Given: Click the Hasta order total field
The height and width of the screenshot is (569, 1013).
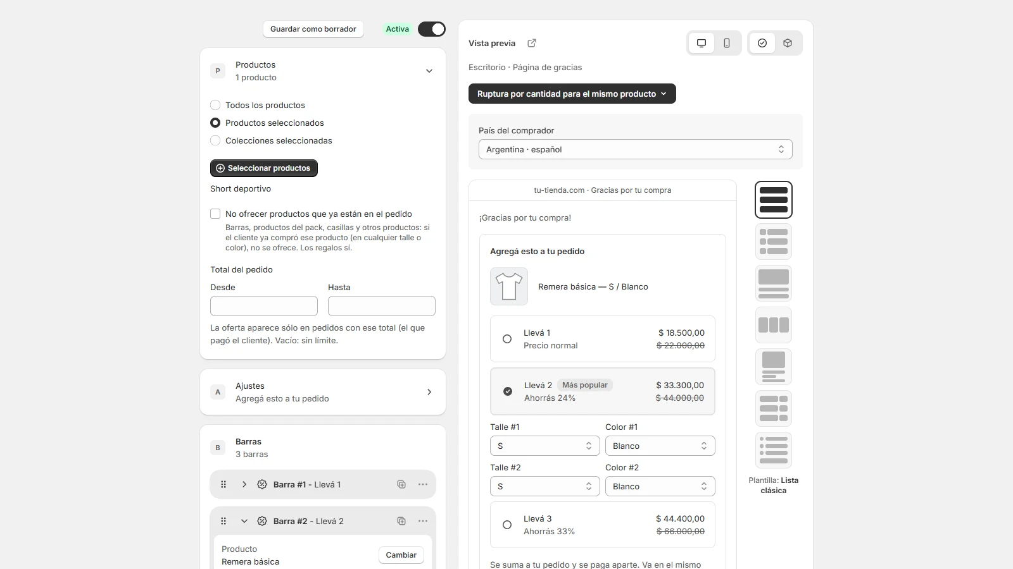Looking at the screenshot, I should (x=382, y=306).
